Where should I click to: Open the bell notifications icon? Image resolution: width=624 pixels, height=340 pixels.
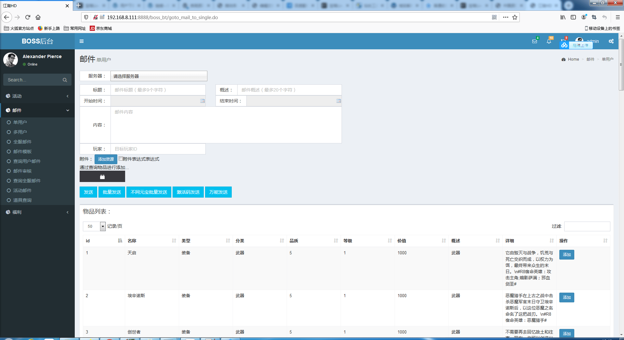549,41
